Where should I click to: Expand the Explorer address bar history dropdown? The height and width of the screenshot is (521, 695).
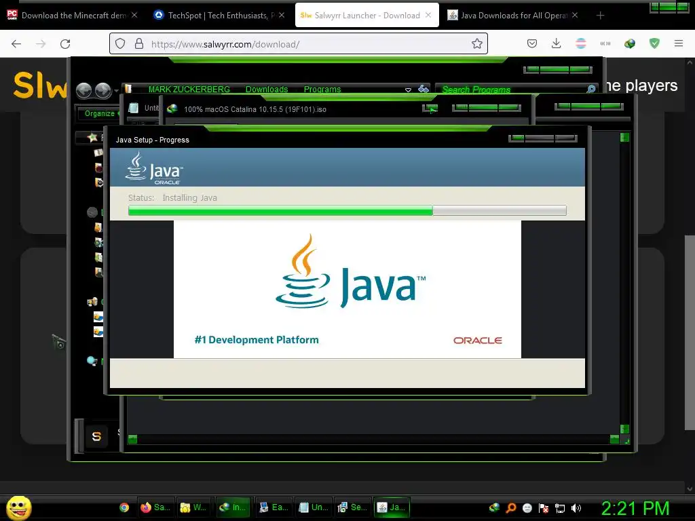[408, 90]
